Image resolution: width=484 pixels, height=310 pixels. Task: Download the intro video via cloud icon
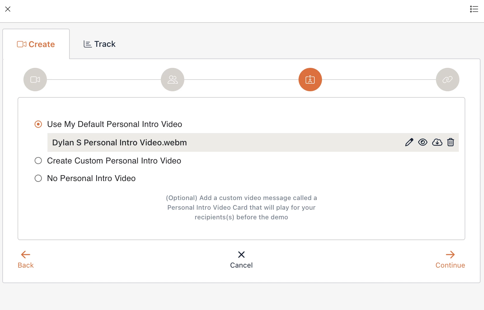[437, 142]
